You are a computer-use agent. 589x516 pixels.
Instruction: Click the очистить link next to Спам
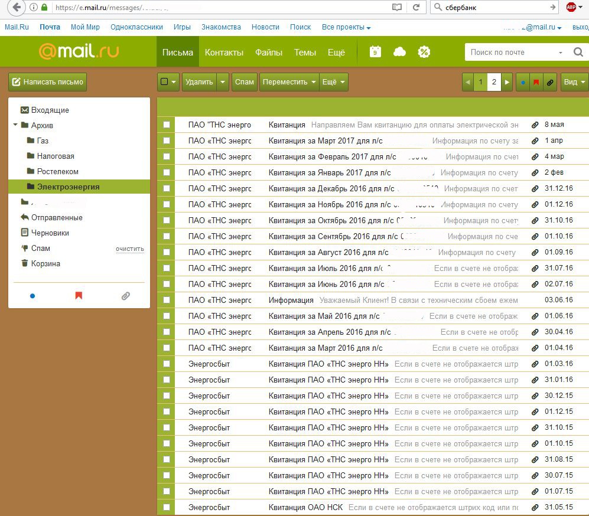130,249
